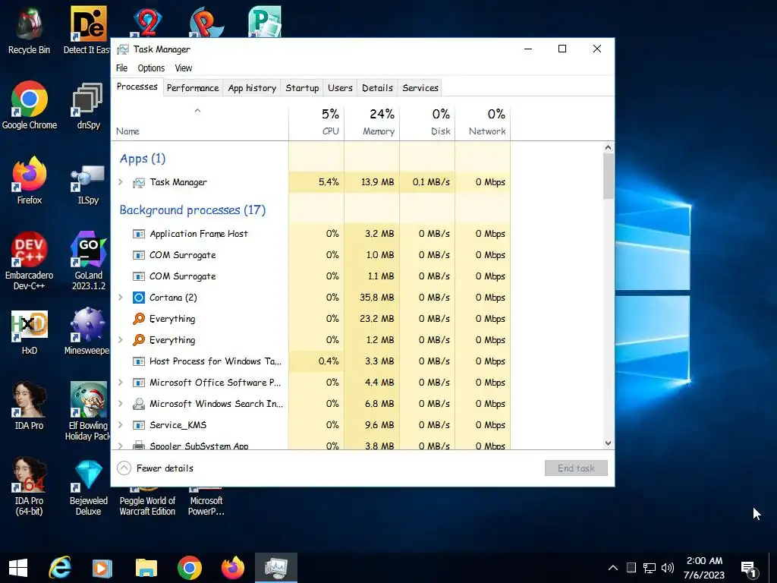Open the volume control tray icon
777x583 pixels.
[668, 568]
